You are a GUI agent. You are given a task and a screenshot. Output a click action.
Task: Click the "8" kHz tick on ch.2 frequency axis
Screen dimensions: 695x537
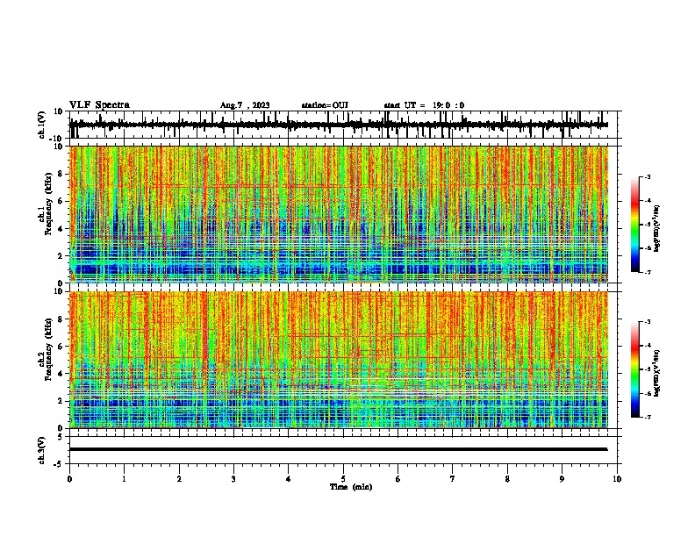coord(61,319)
